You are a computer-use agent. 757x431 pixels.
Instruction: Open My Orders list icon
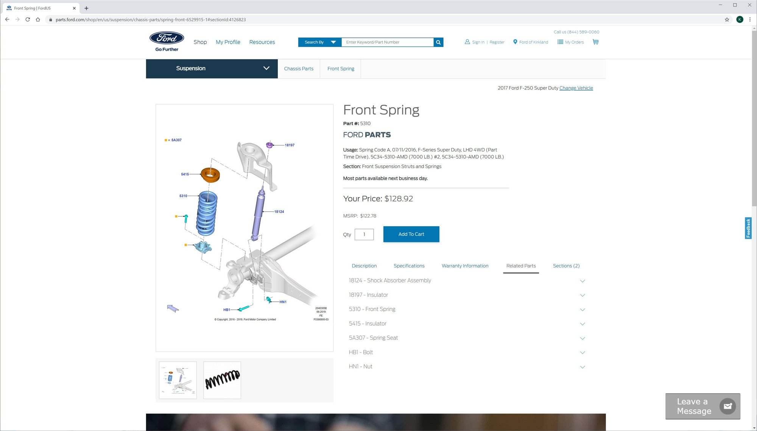click(x=560, y=42)
